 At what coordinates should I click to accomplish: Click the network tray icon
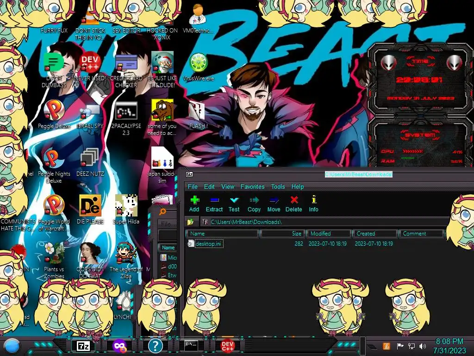pyautogui.click(x=411, y=346)
